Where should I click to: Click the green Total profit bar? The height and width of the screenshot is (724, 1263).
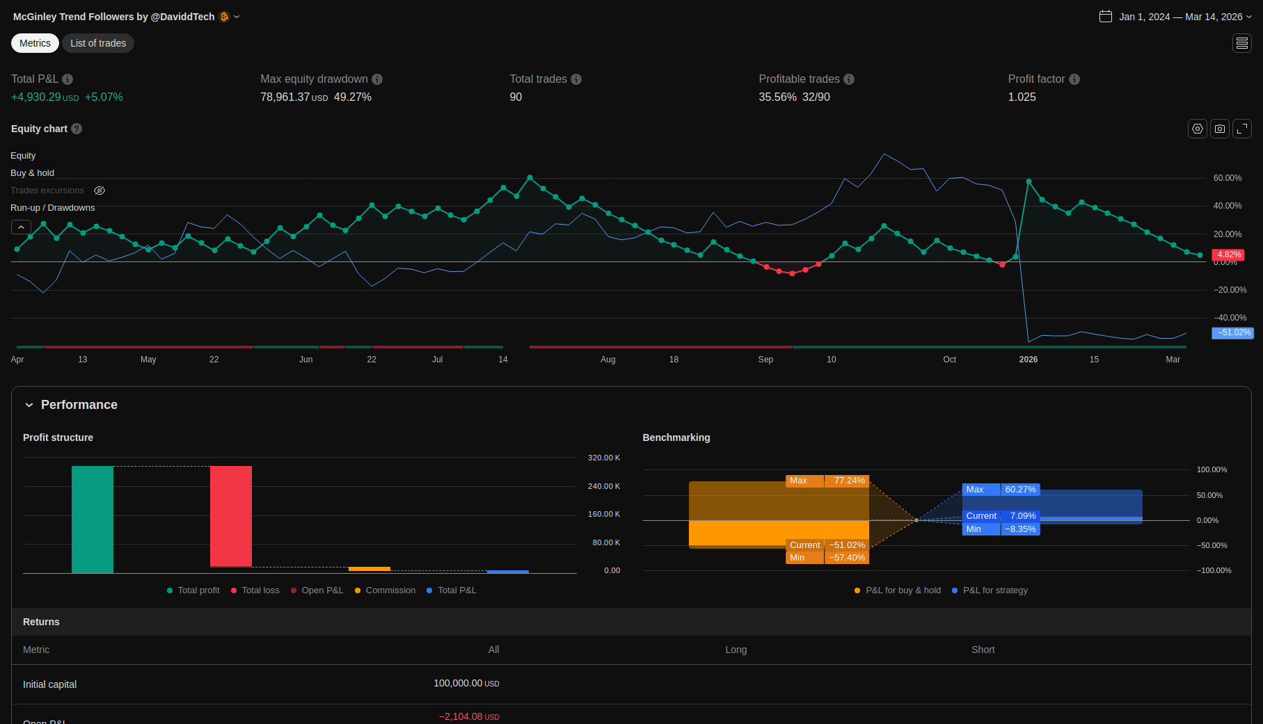93,519
